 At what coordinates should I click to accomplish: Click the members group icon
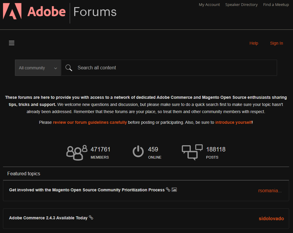(x=77, y=153)
